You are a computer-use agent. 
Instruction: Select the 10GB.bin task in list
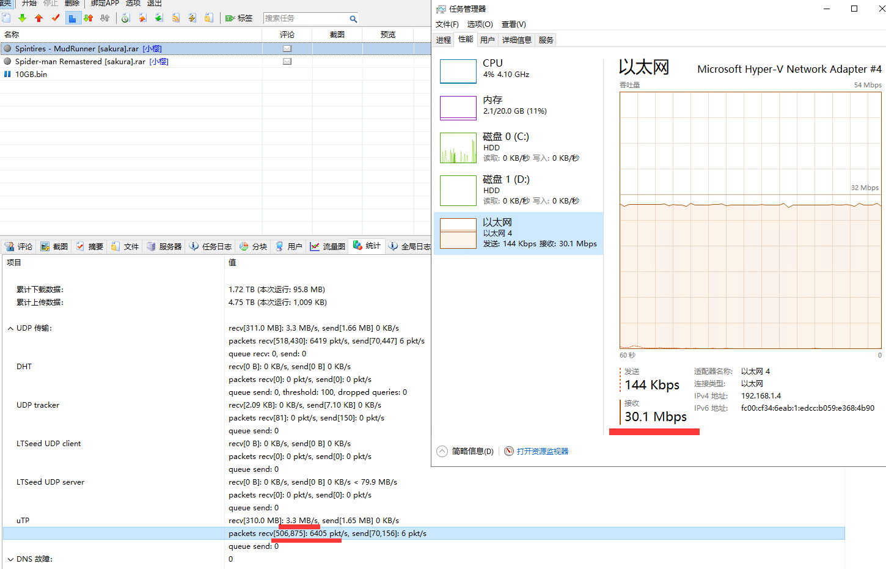click(31, 75)
